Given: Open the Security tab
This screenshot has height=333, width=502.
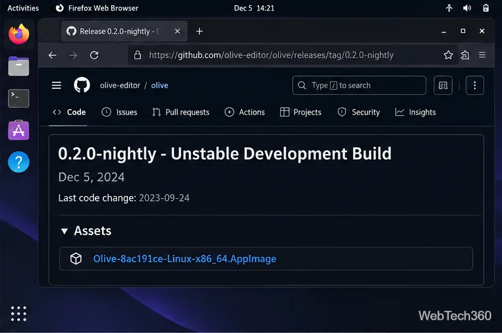Looking at the screenshot, I should 359,113.
